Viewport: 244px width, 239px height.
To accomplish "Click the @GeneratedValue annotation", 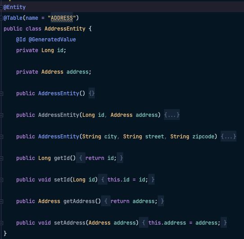I will tap(52, 40).
